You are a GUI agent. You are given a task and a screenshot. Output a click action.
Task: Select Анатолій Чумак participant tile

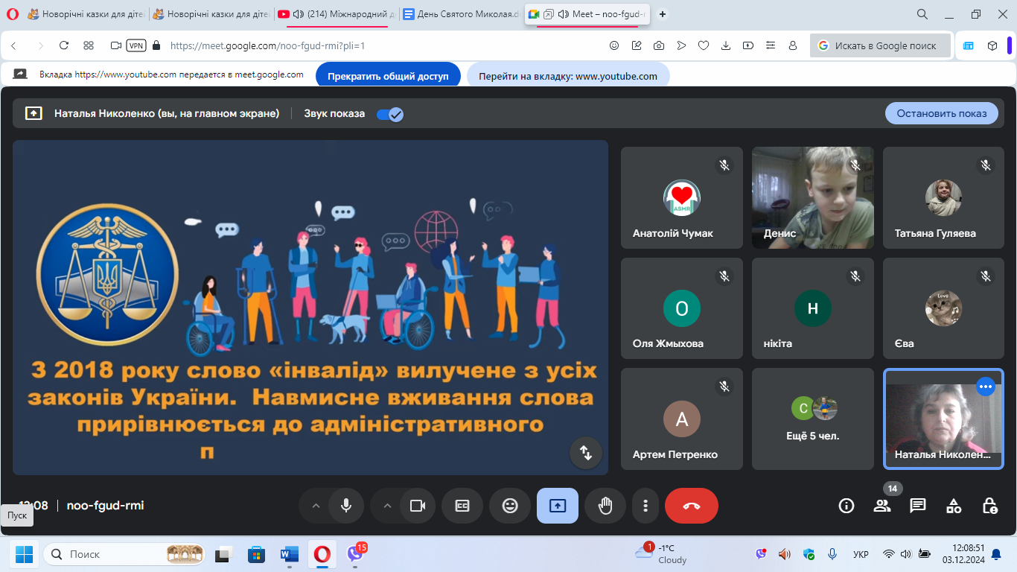click(x=682, y=197)
